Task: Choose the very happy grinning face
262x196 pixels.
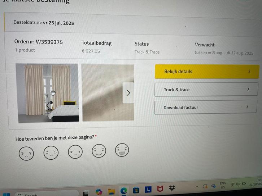Action: [122, 150]
